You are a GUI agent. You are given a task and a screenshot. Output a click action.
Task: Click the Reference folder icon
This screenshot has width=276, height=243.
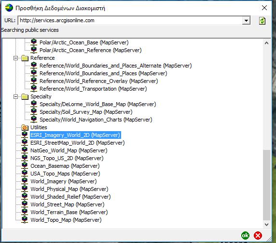point(25,58)
